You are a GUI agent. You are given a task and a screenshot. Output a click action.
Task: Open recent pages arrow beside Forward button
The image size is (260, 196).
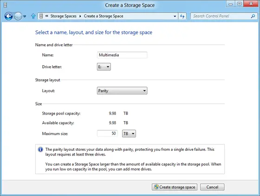click(25, 16)
